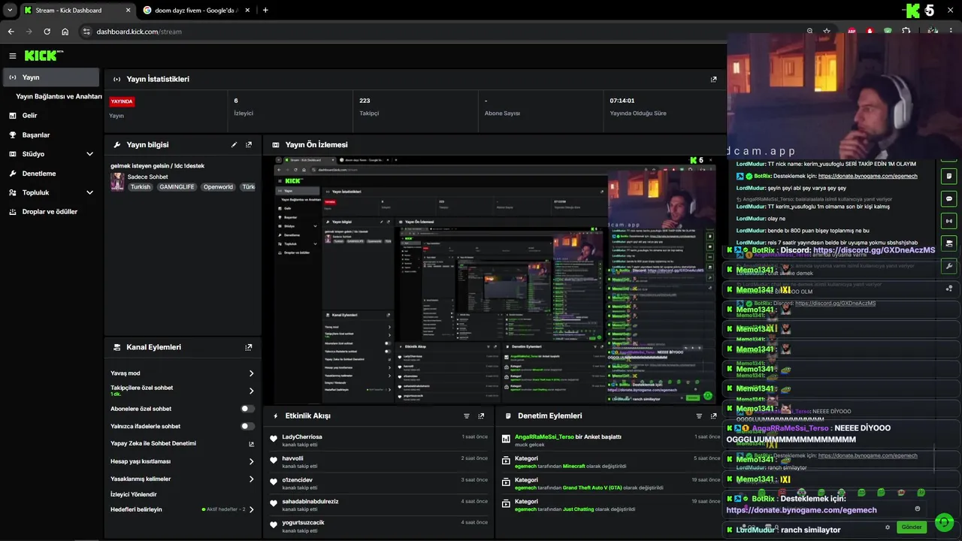Open a new browser tab
This screenshot has height=541, width=962.
click(x=265, y=10)
